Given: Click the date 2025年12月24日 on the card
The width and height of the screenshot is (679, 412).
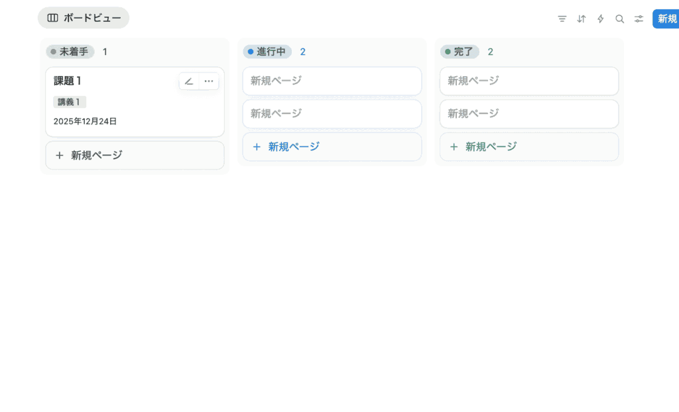Looking at the screenshot, I should (x=85, y=122).
